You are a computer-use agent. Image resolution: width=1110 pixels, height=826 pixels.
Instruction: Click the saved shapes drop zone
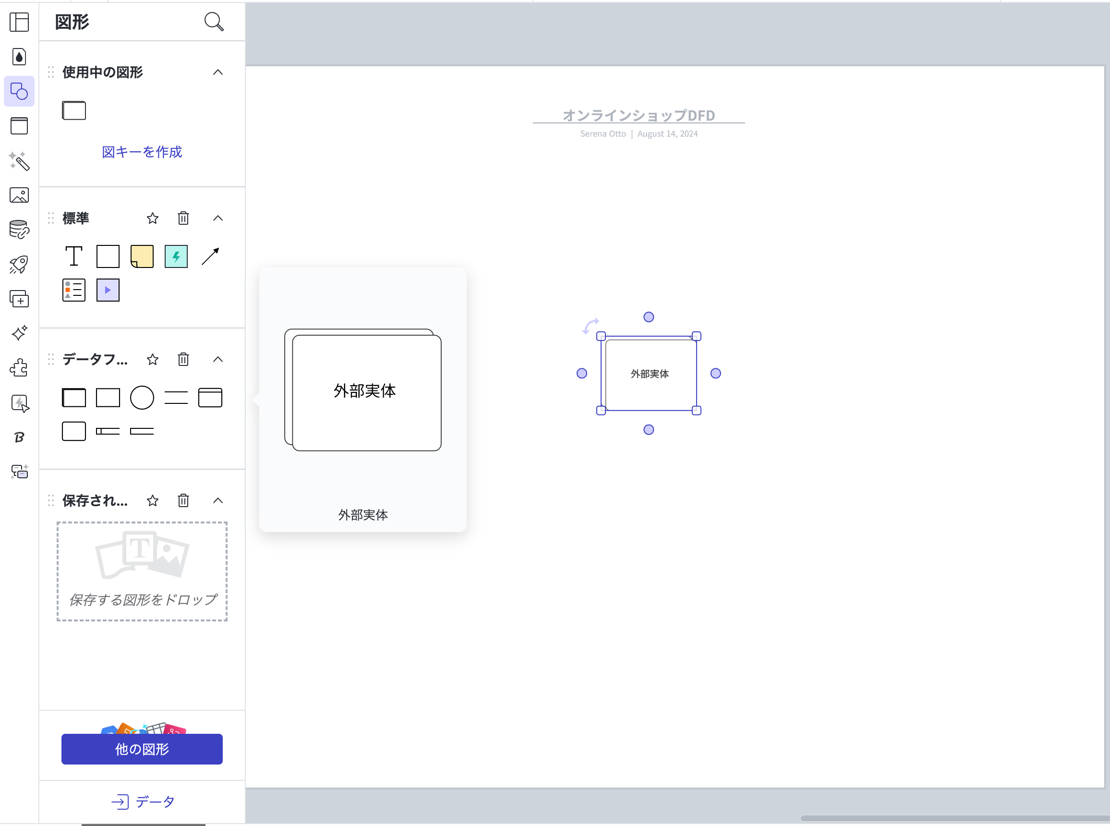click(x=142, y=571)
